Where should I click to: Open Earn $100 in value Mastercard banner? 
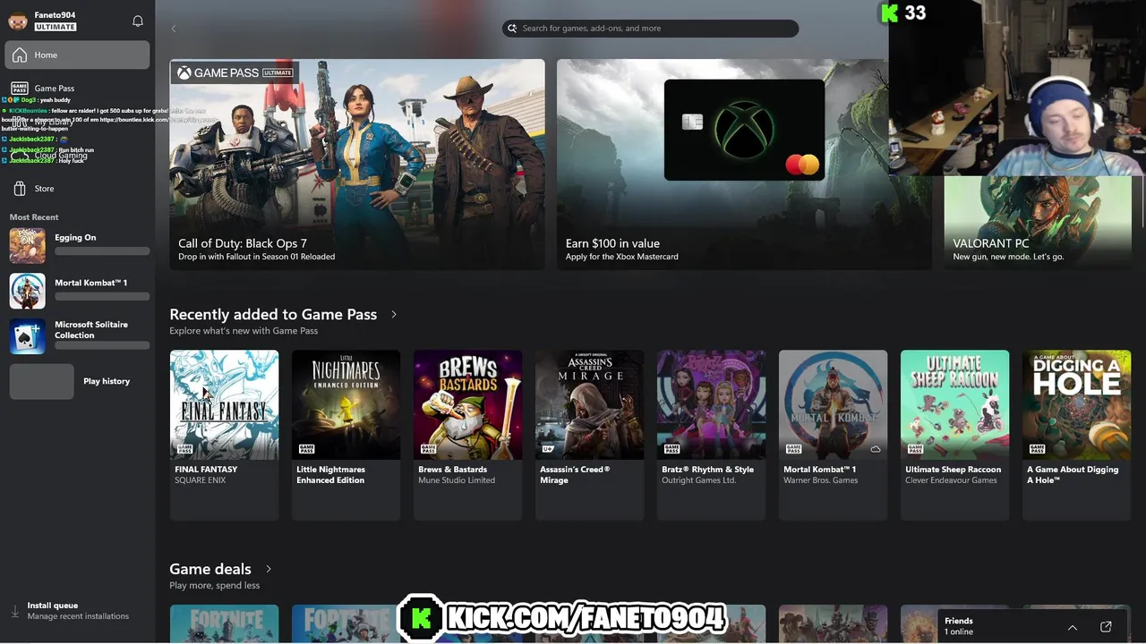pyautogui.click(x=744, y=165)
